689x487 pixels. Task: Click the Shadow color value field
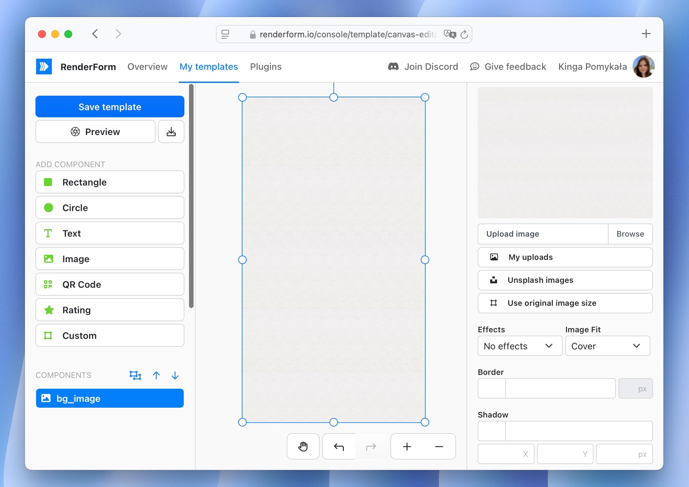pos(579,431)
